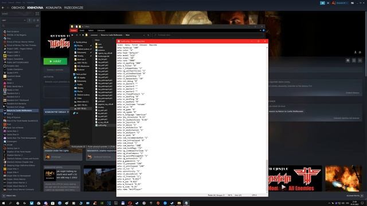Click the Explorer address bar refresh button

(149, 35)
